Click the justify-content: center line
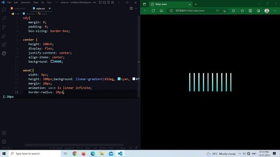Image resolution: width=280 pixels, height=157 pixels. 50,53
